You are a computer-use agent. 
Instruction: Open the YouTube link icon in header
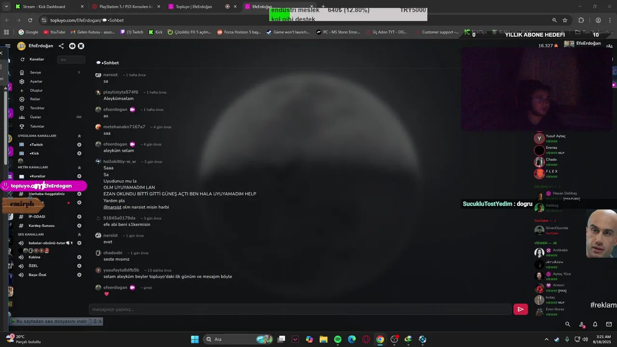(x=72, y=46)
